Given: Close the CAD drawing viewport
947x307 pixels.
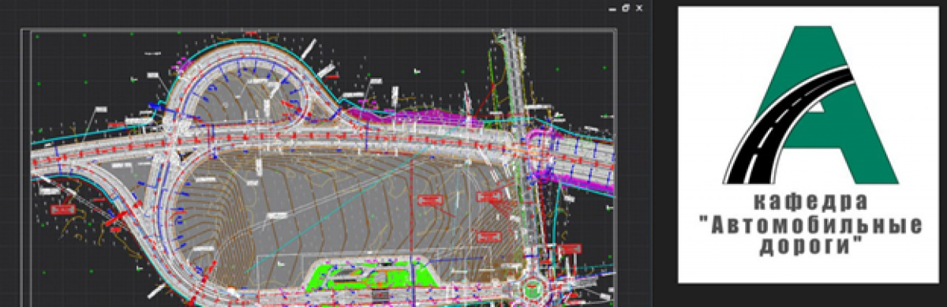Looking at the screenshot, I should coord(638,7).
